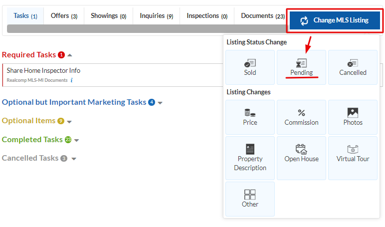Open Property Description change tile

click(x=250, y=149)
